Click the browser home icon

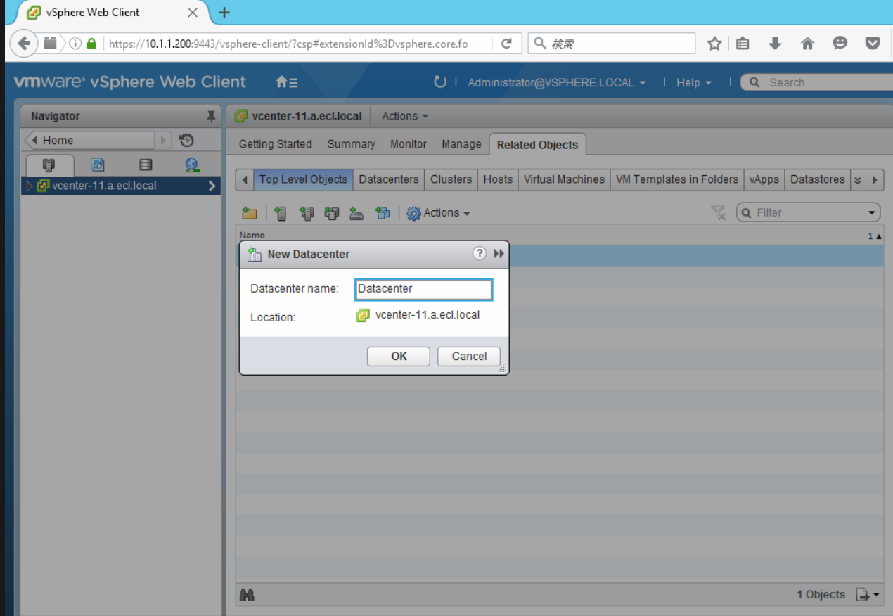coord(807,44)
